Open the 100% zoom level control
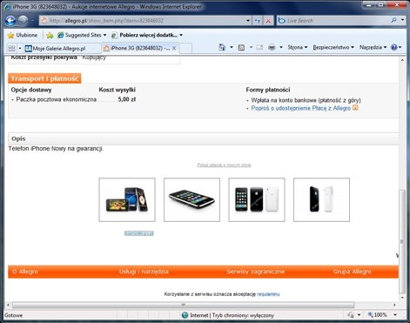The height and width of the screenshot is (323, 410). [378, 315]
